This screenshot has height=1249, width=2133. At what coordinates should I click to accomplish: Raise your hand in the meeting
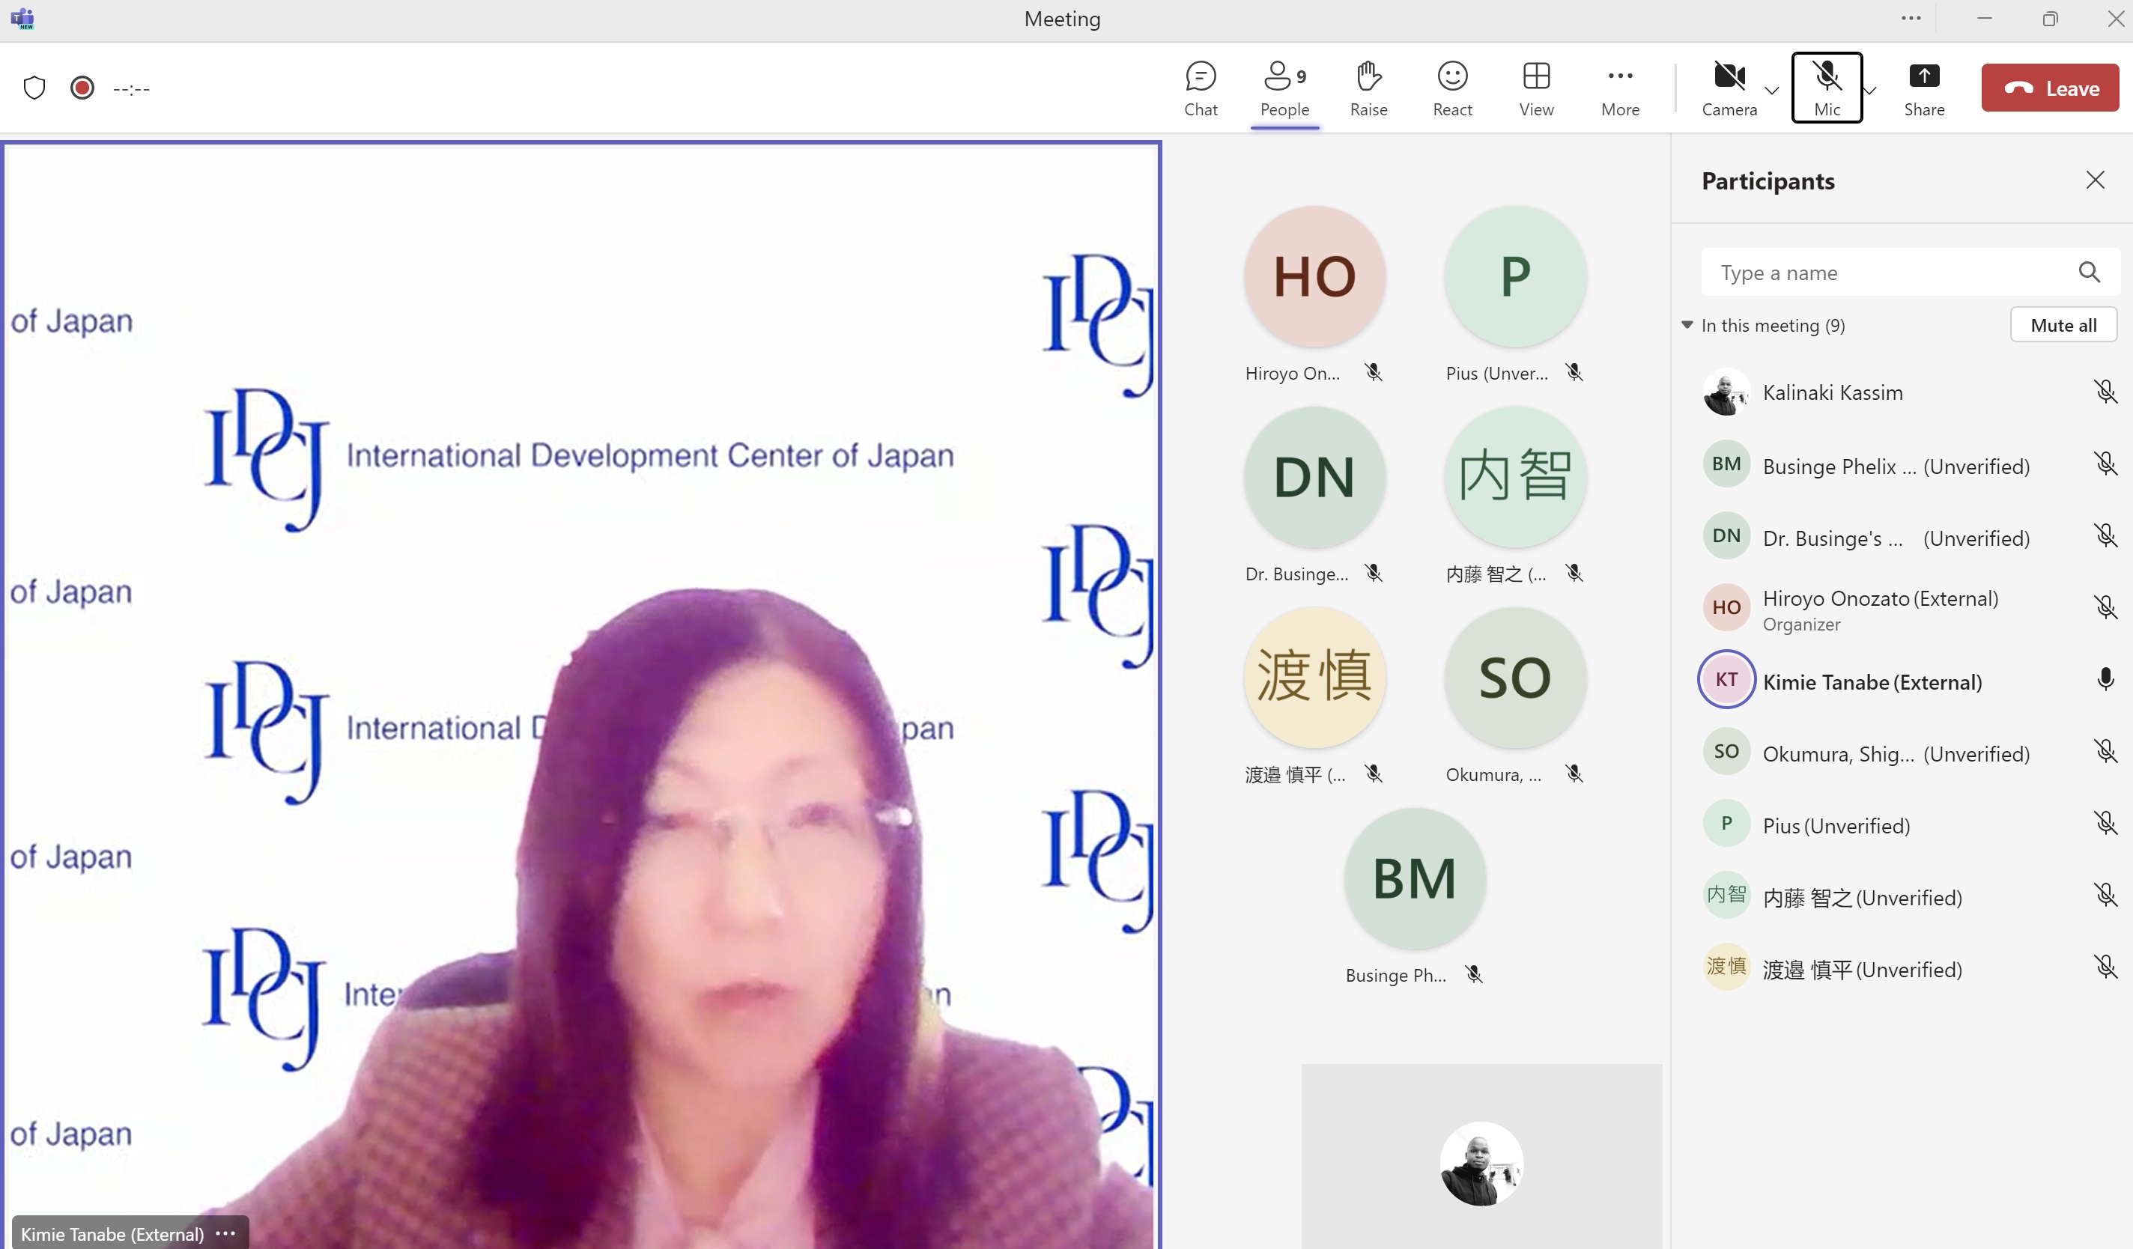[1368, 88]
